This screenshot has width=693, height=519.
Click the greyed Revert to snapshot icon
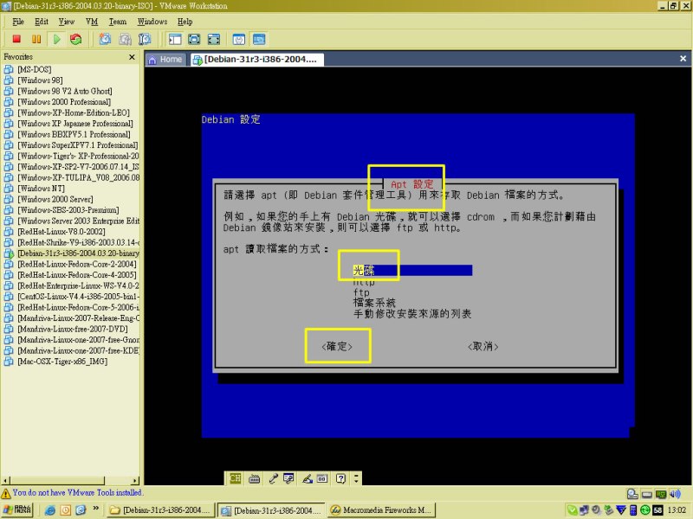pyautogui.click(x=125, y=39)
